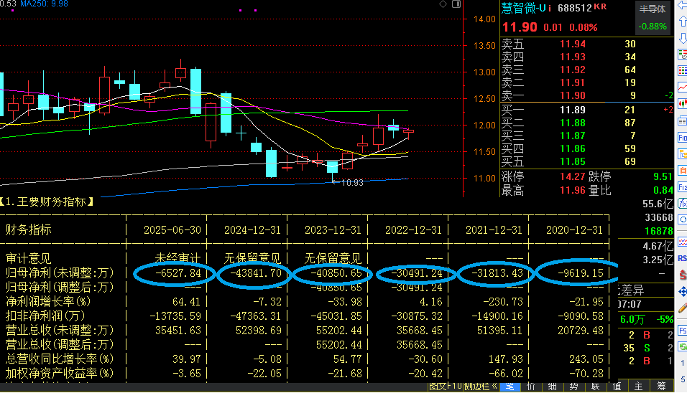Switch to the 值 tab at bottom
This screenshot has height=393, width=687.
point(617,387)
